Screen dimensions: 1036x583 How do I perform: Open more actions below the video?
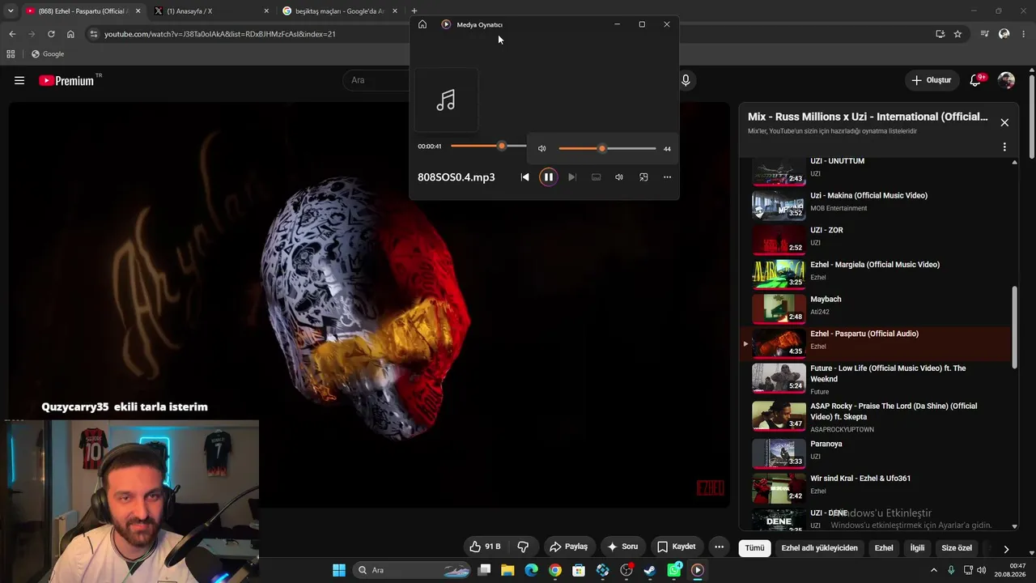[719, 547]
